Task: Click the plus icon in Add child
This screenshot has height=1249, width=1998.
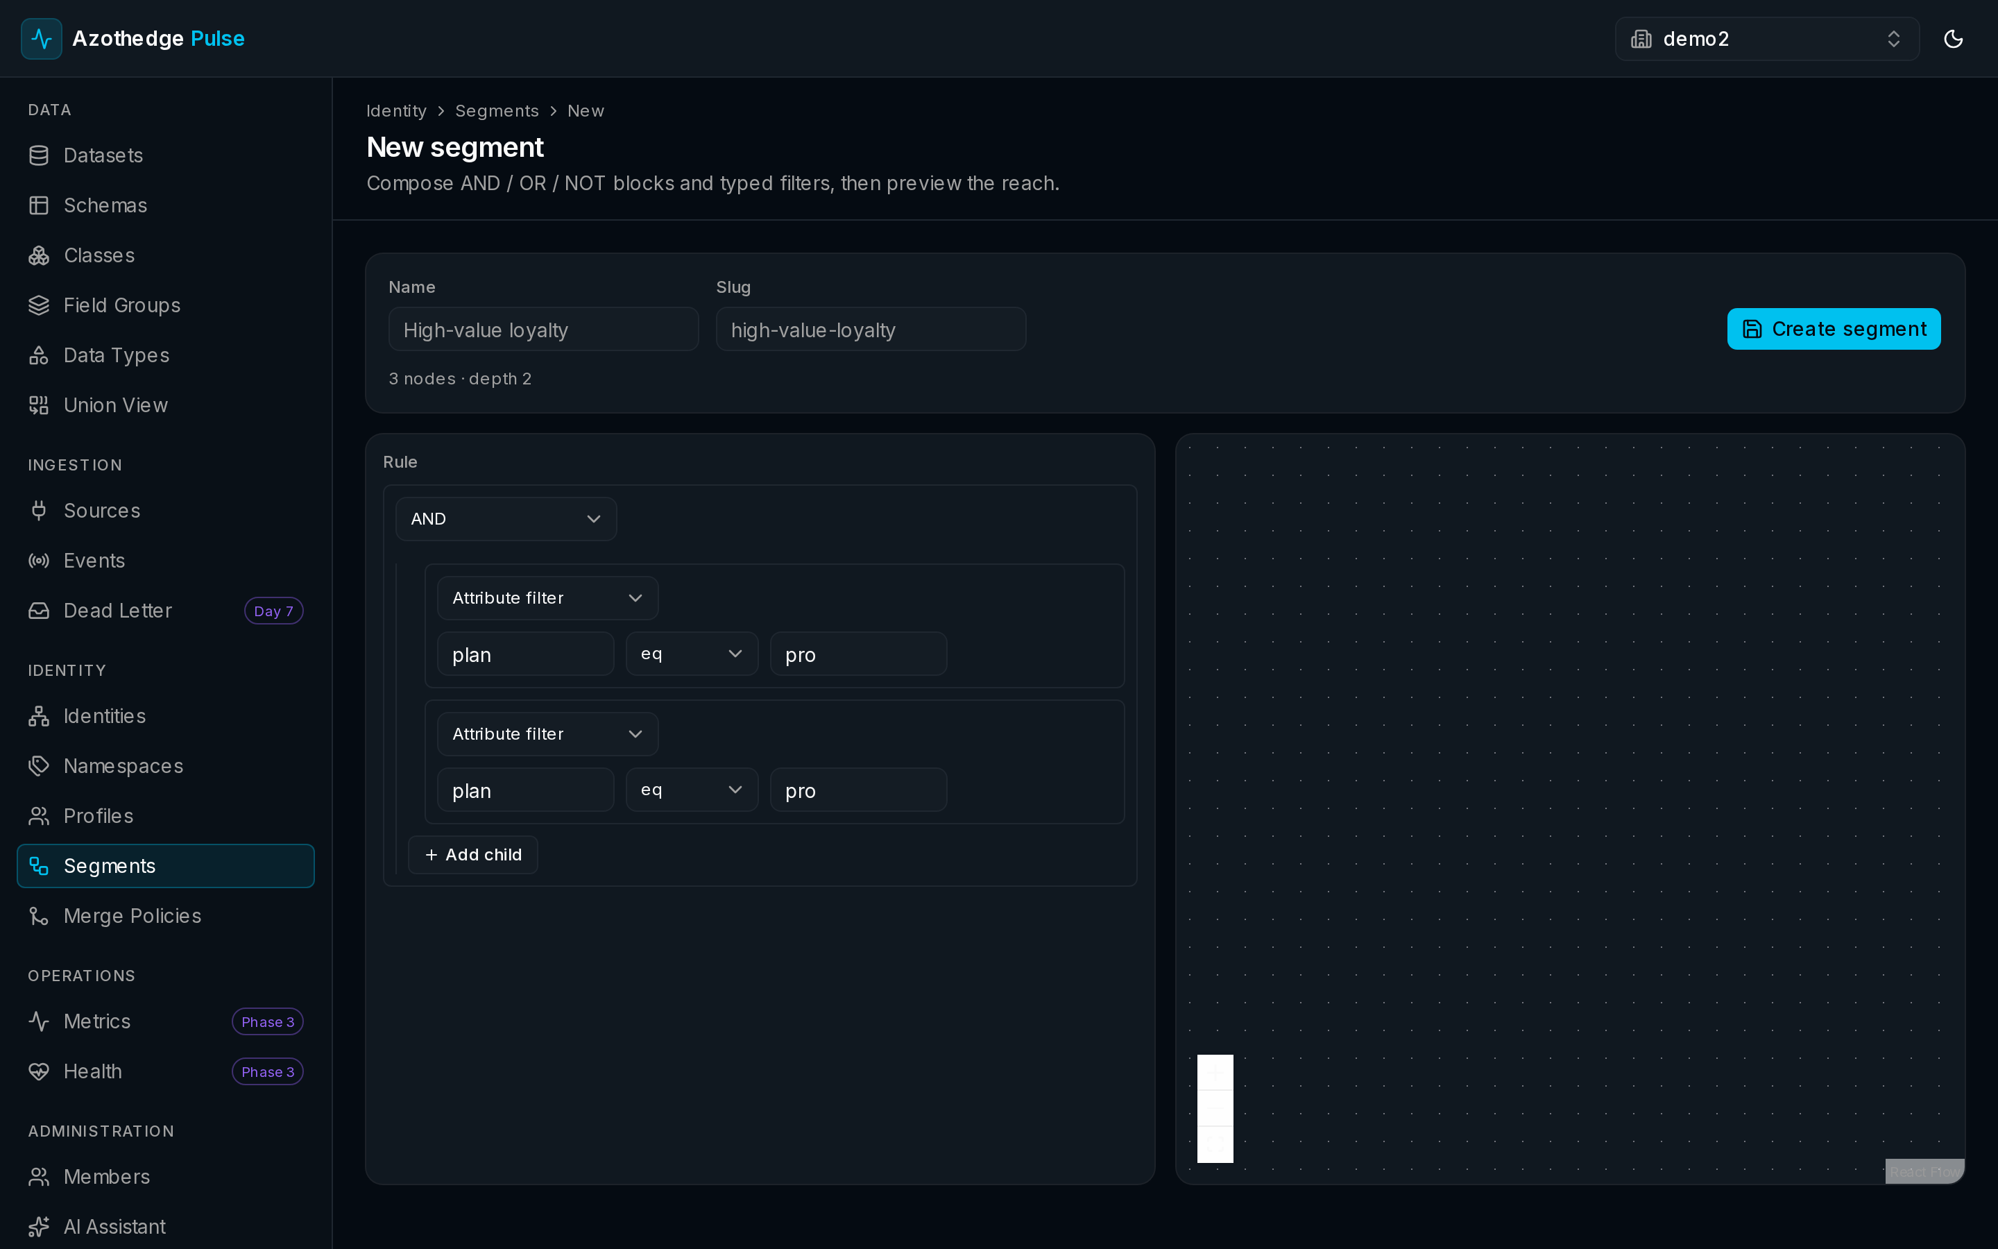Action: point(431,855)
